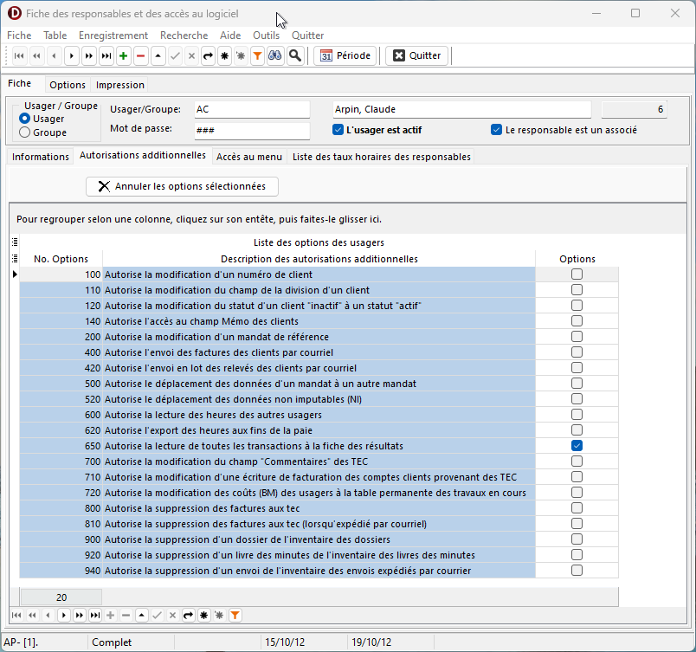Click the "Options" column header to sort
The image size is (696, 652).
pyautogui.click(x=577, y=259)
